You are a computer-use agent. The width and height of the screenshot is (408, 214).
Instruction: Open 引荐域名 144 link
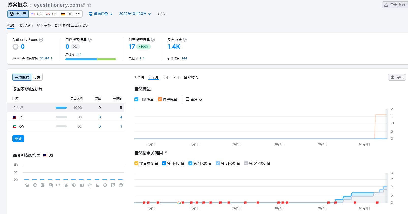click(184, 58)
